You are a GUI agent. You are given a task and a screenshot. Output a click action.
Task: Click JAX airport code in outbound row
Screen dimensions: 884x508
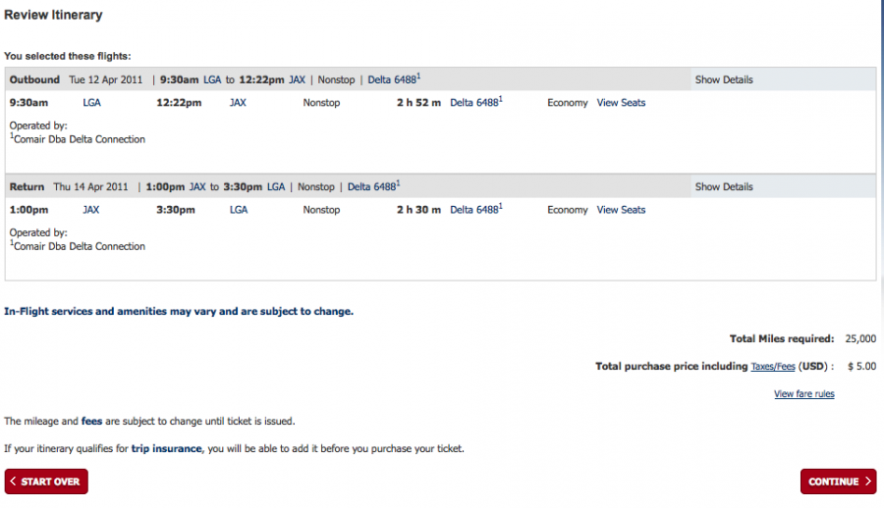click(238, 103)
